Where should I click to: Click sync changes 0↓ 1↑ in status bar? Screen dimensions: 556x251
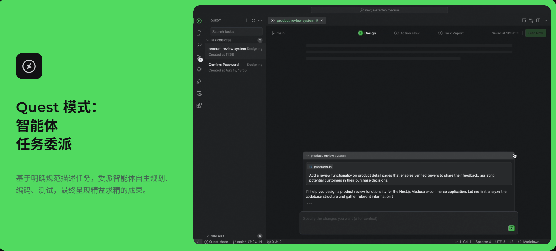pos(255,242)
